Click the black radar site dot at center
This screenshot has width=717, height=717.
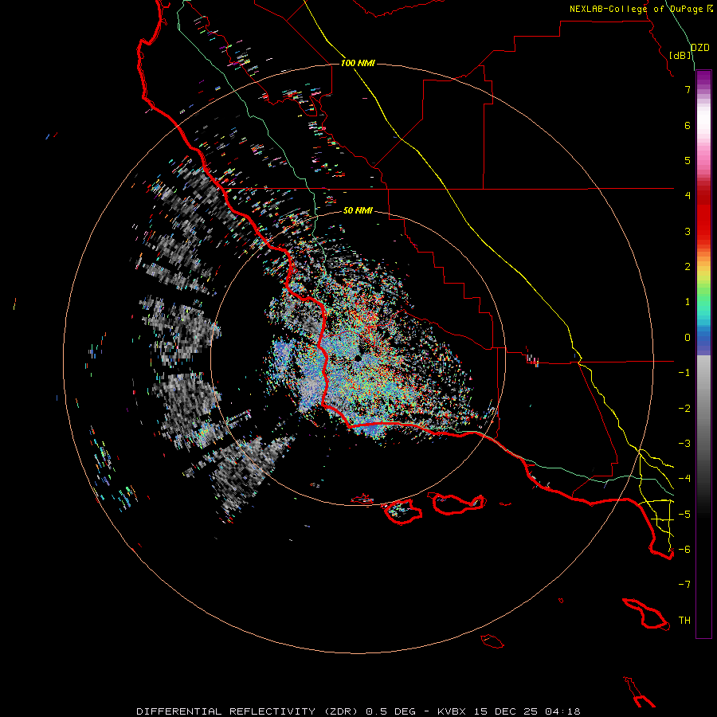pyautogui.click(x=358, y=358)
